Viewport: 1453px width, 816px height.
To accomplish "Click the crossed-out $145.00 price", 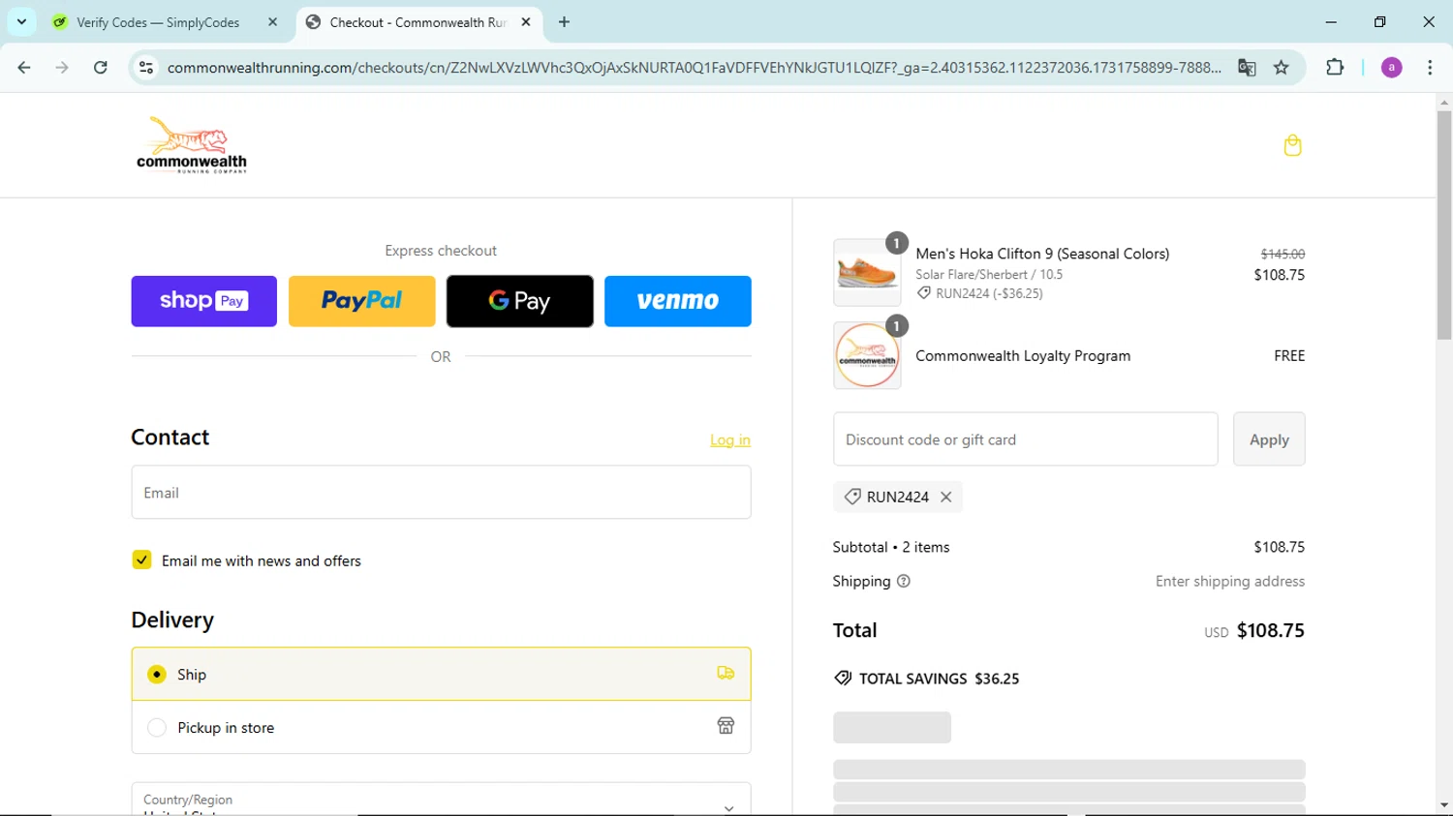I will (1283, 254).
